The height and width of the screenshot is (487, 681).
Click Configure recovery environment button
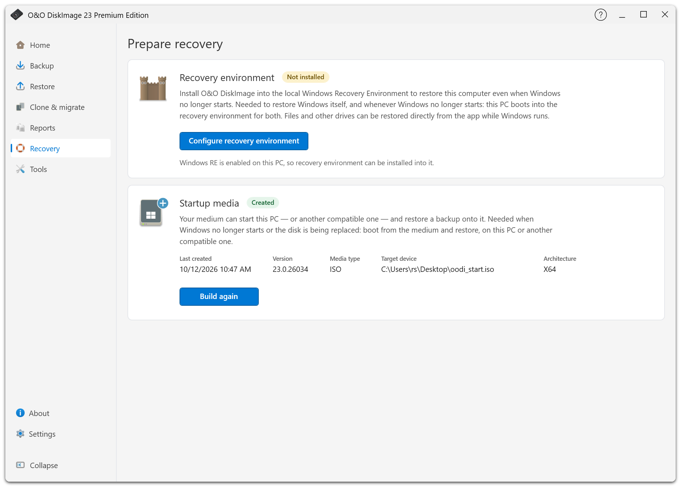pos(244,141)
